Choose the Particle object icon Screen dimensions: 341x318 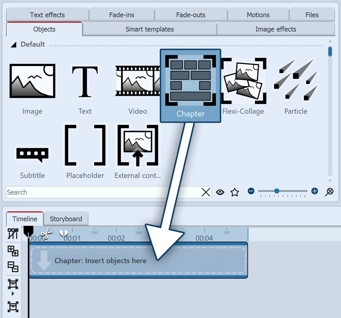tap(296, 81)
